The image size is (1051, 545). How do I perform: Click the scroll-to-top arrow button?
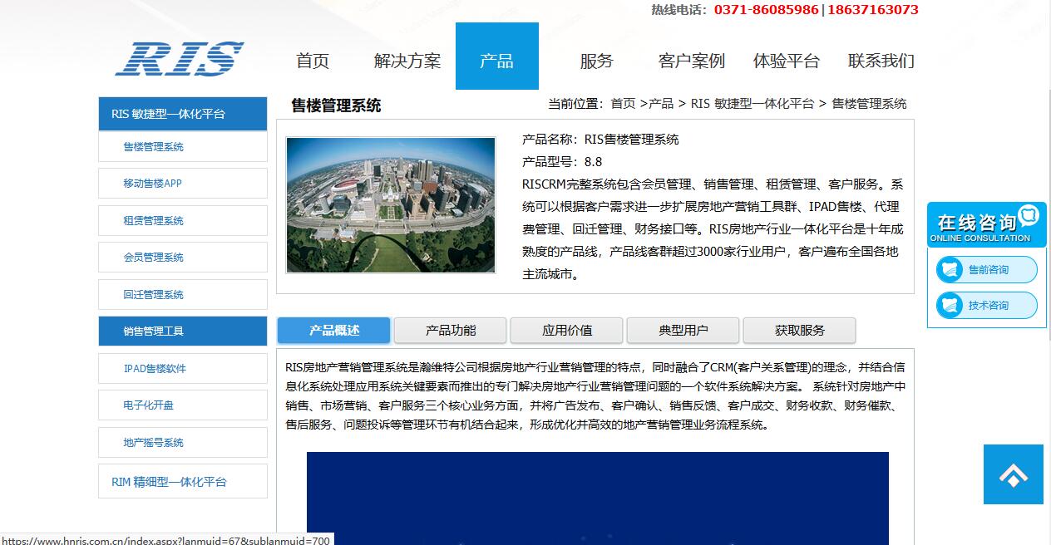click(1013, 474)
